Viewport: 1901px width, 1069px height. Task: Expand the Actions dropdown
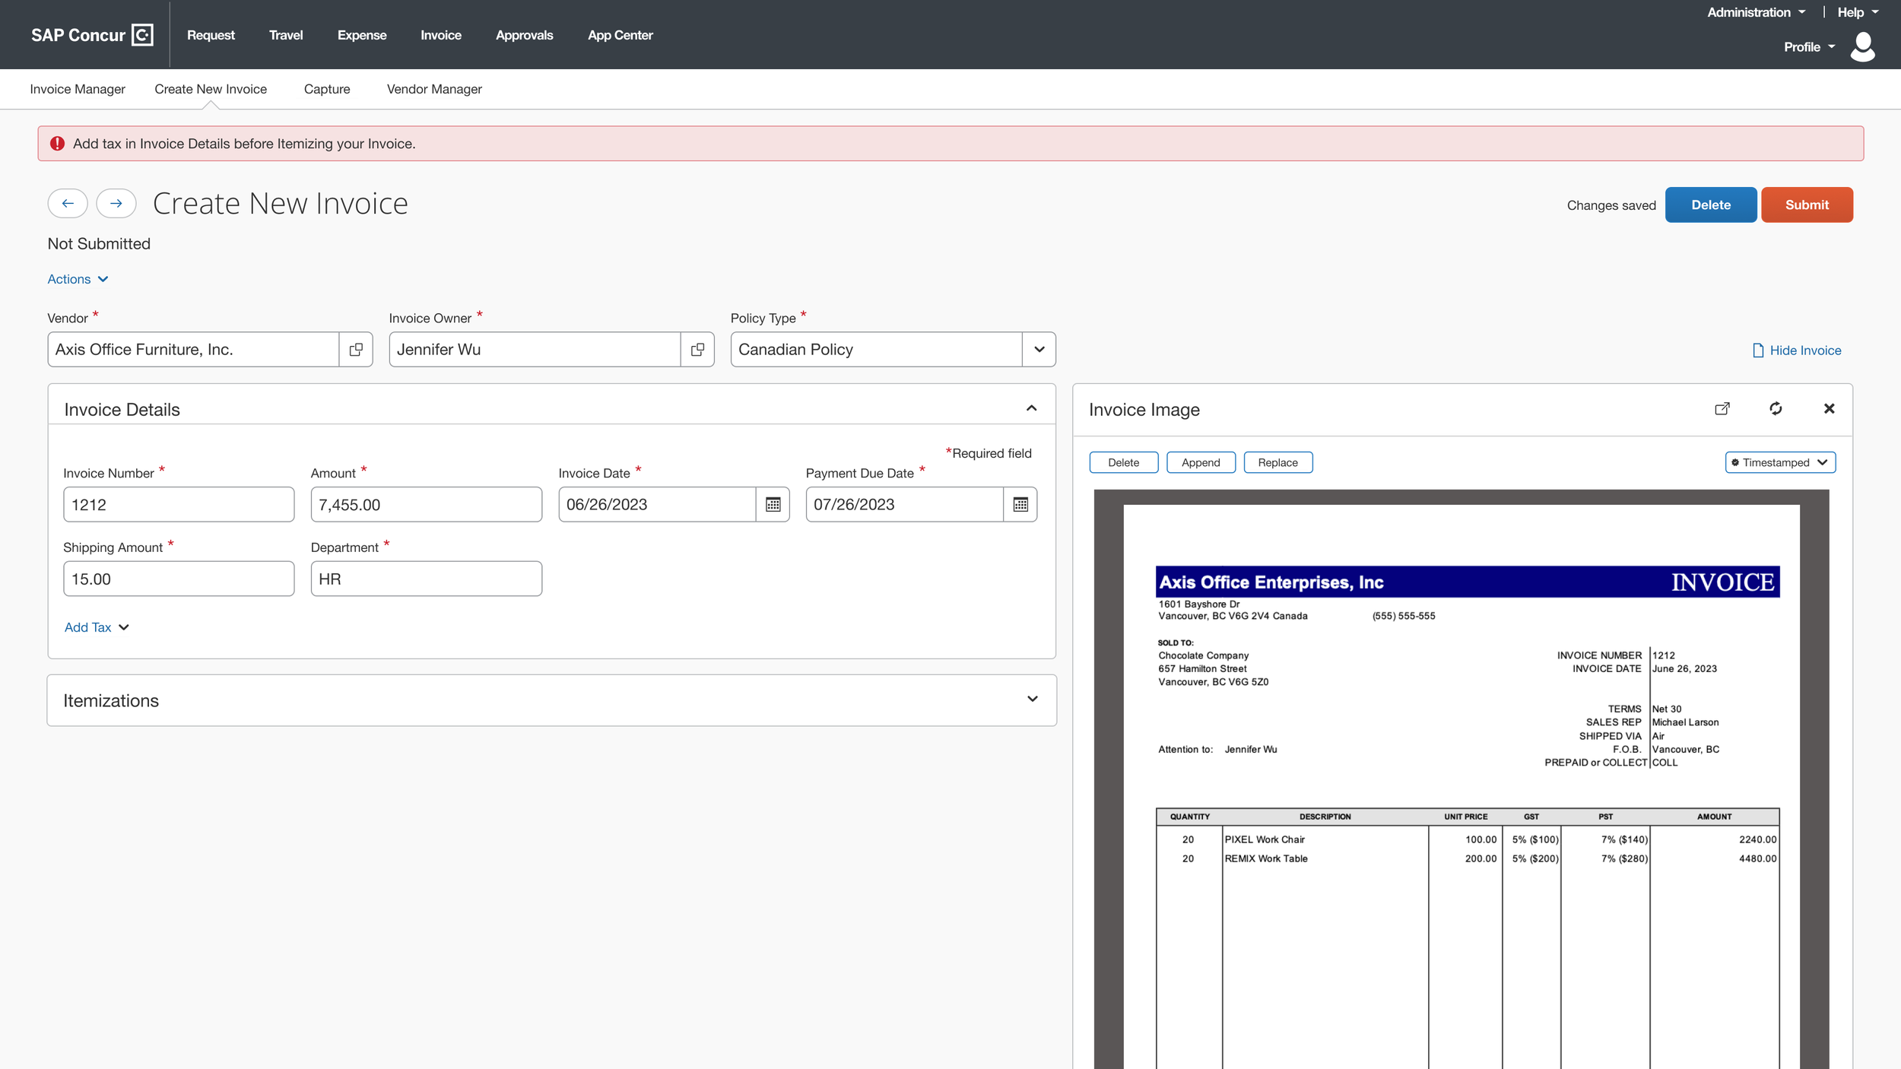pos(78,279)
